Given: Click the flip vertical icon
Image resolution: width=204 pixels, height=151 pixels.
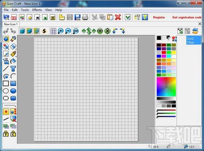Looking at the screenshot, I should [x=107, y=31].
